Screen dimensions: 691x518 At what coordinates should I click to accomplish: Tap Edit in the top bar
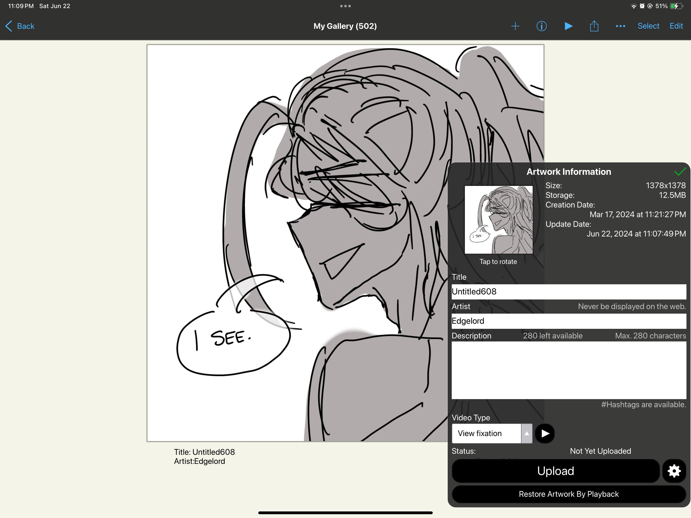[x=676, y=26]
